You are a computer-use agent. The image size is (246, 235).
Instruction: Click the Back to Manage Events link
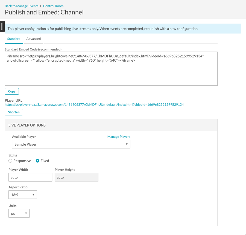[x=21, y=6]
